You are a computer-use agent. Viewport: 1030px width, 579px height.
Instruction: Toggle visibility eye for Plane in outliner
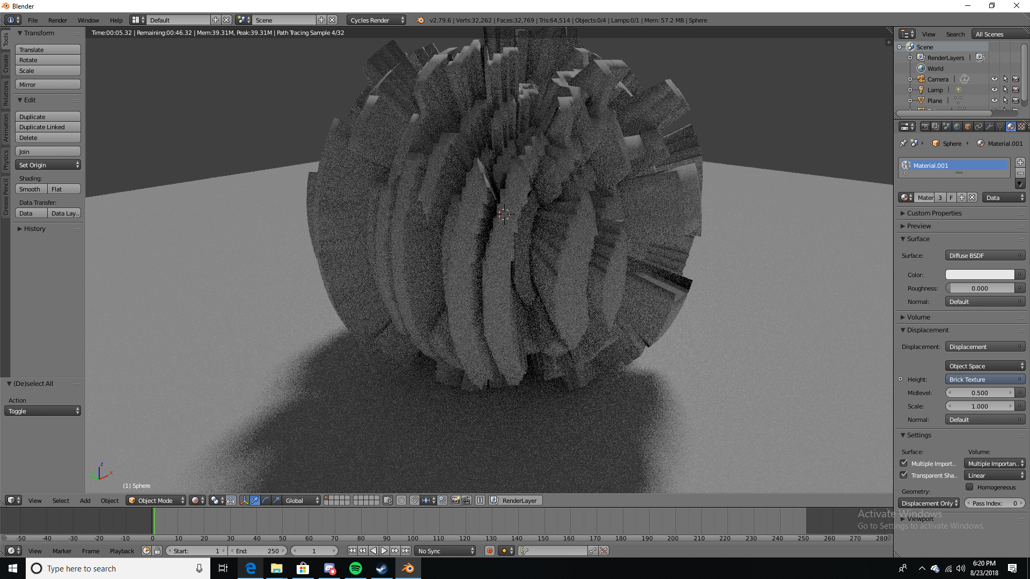(x=995, y=100)
